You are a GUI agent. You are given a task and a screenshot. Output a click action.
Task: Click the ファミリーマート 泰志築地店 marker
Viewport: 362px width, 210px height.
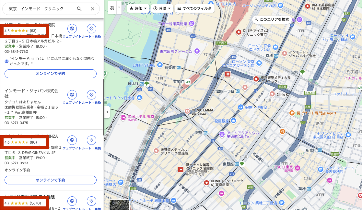pos(321,169)
